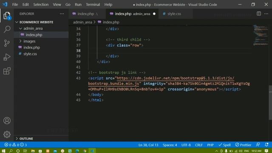
Task: Open the Windows Start menu
Action: click(x=3, y=151)
